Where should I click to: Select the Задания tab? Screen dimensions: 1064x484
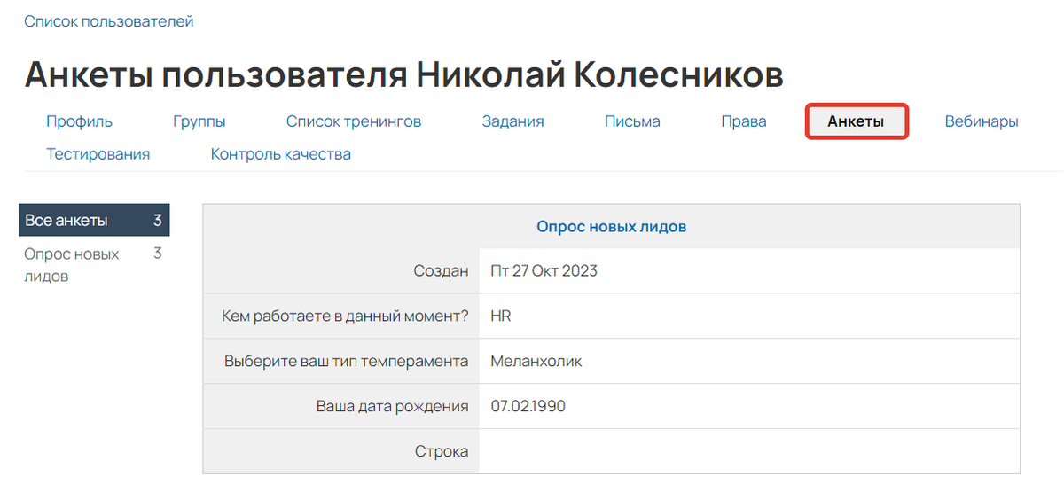pyautogui.click(x=512, y=121)
